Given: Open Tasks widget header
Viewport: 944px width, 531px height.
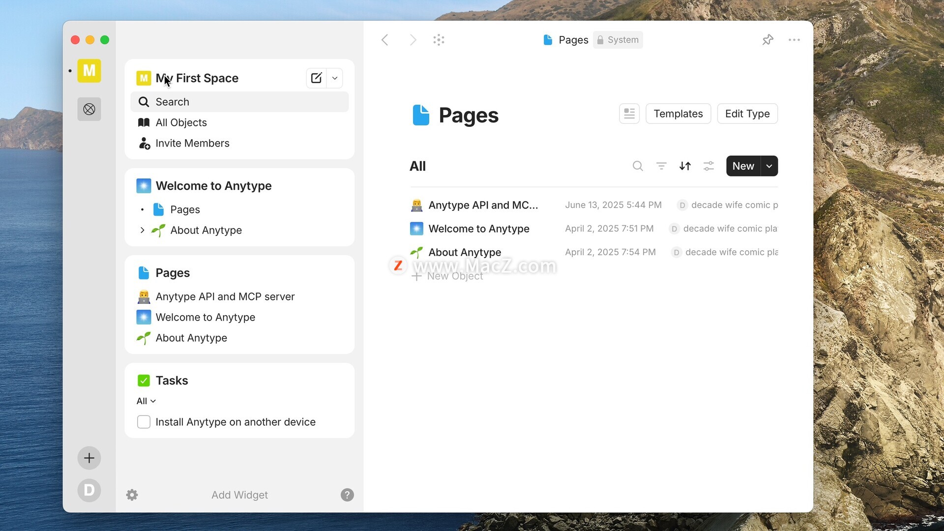Looking at the screenshot, I should [172, 381].
